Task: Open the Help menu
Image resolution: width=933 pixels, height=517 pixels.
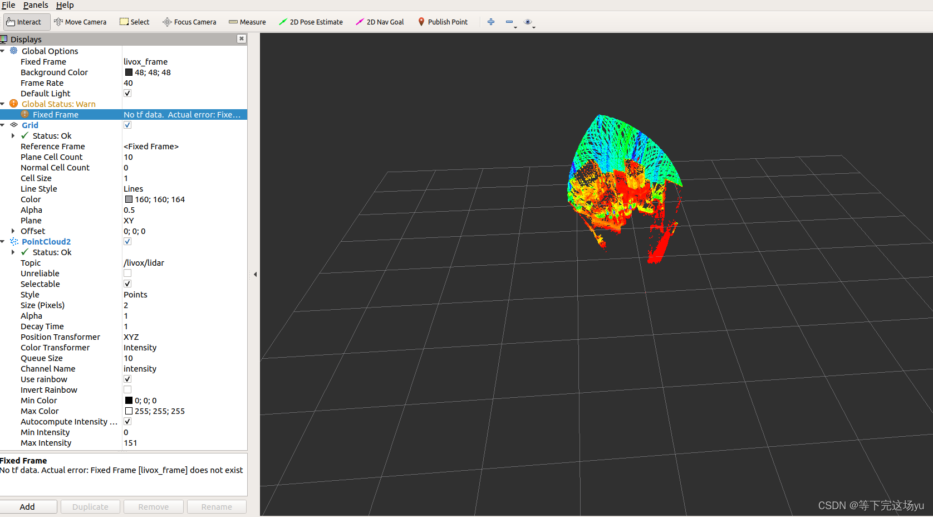Action: (65, 5)
